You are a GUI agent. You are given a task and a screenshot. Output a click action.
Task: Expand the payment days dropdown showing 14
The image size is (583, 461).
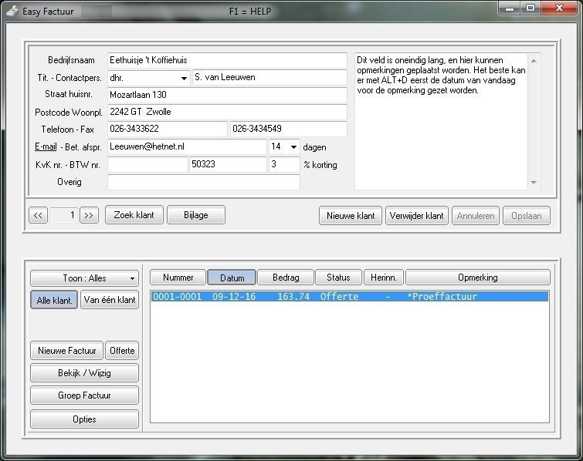(x=293, y=146)
